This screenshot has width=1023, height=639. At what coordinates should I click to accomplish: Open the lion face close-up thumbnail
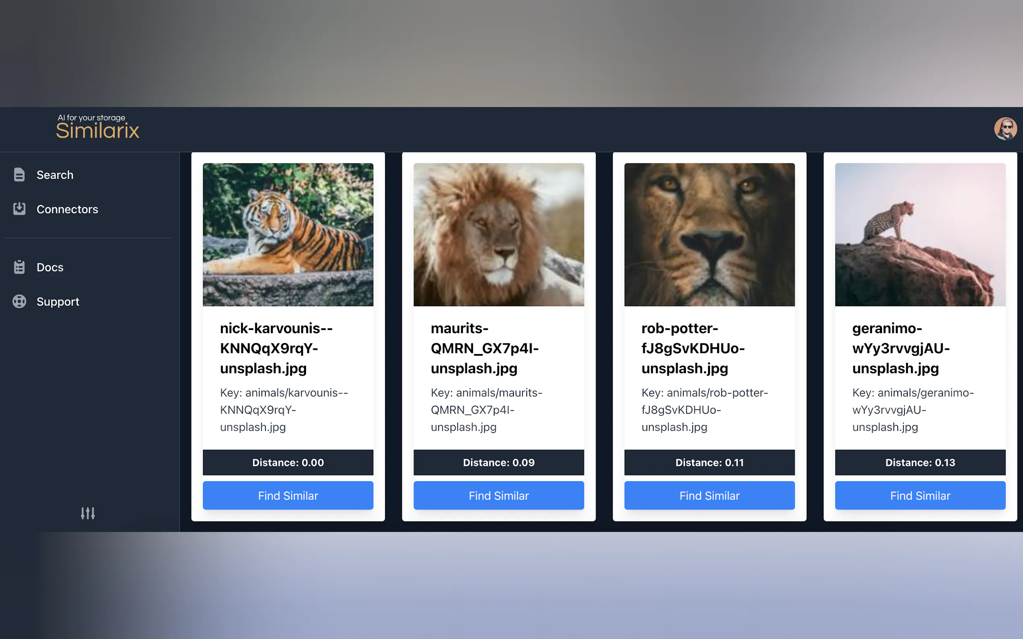709,235
